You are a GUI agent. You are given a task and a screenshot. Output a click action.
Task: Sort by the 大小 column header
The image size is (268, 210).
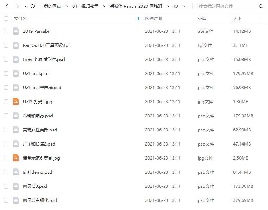point(237,18)
